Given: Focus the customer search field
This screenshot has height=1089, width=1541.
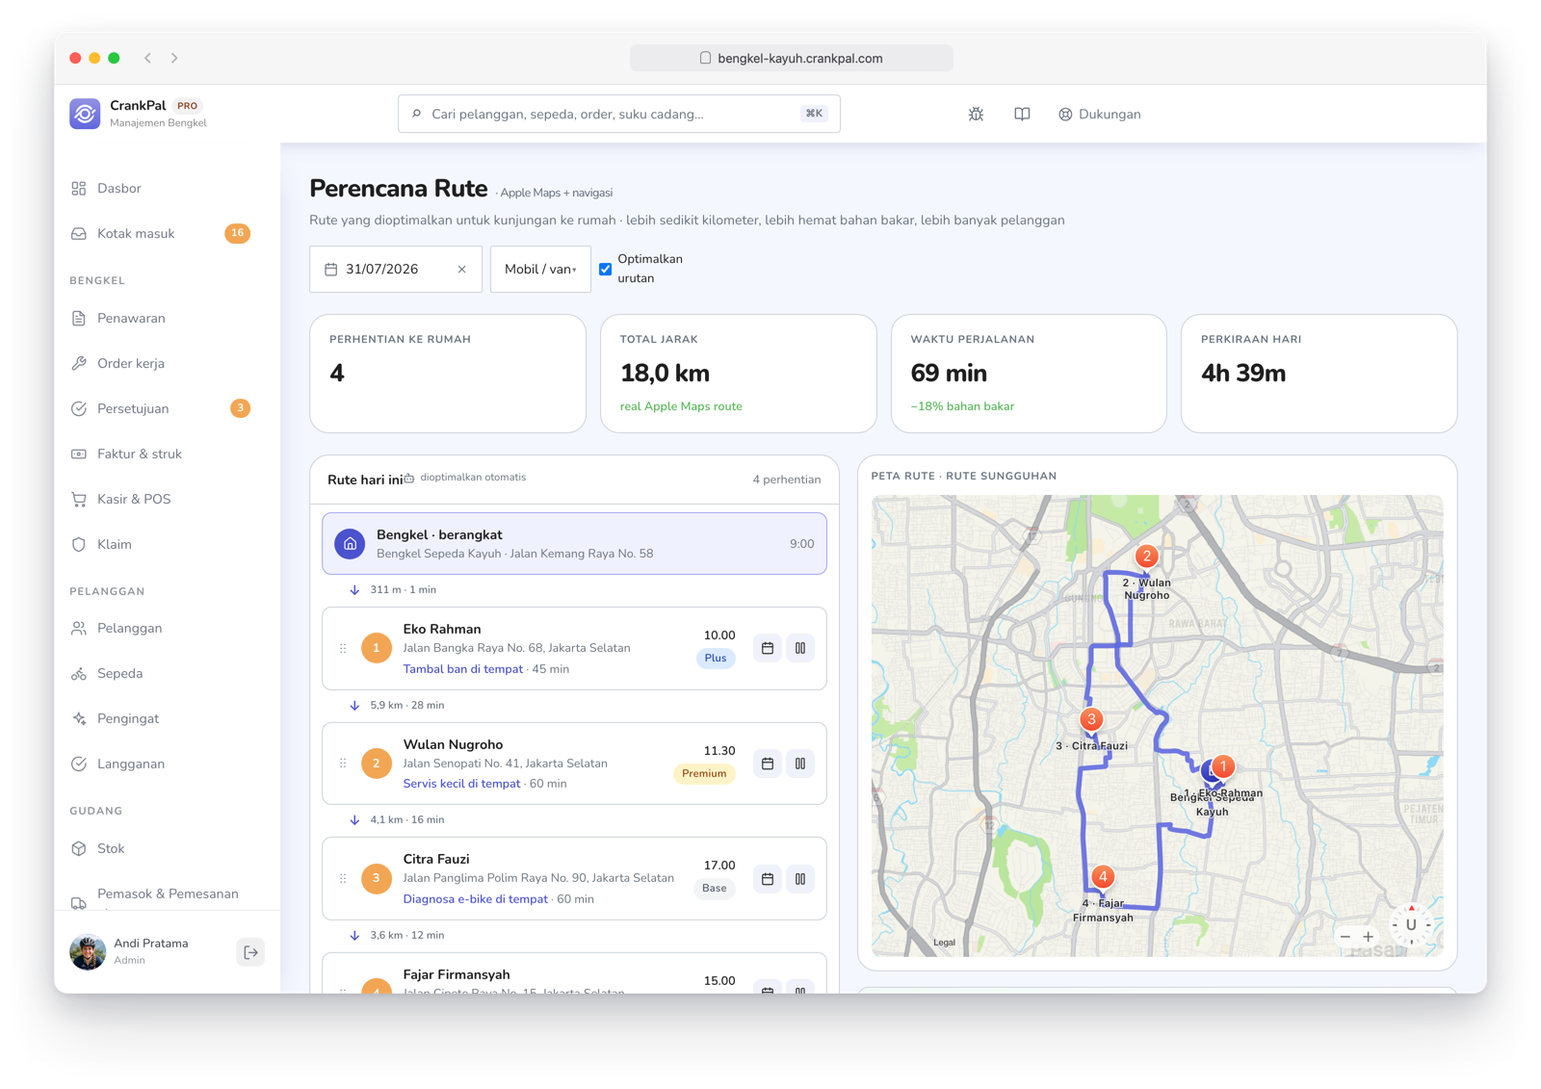Looking at the screenshot, I should pyautogui.click(x=619, y=114).
